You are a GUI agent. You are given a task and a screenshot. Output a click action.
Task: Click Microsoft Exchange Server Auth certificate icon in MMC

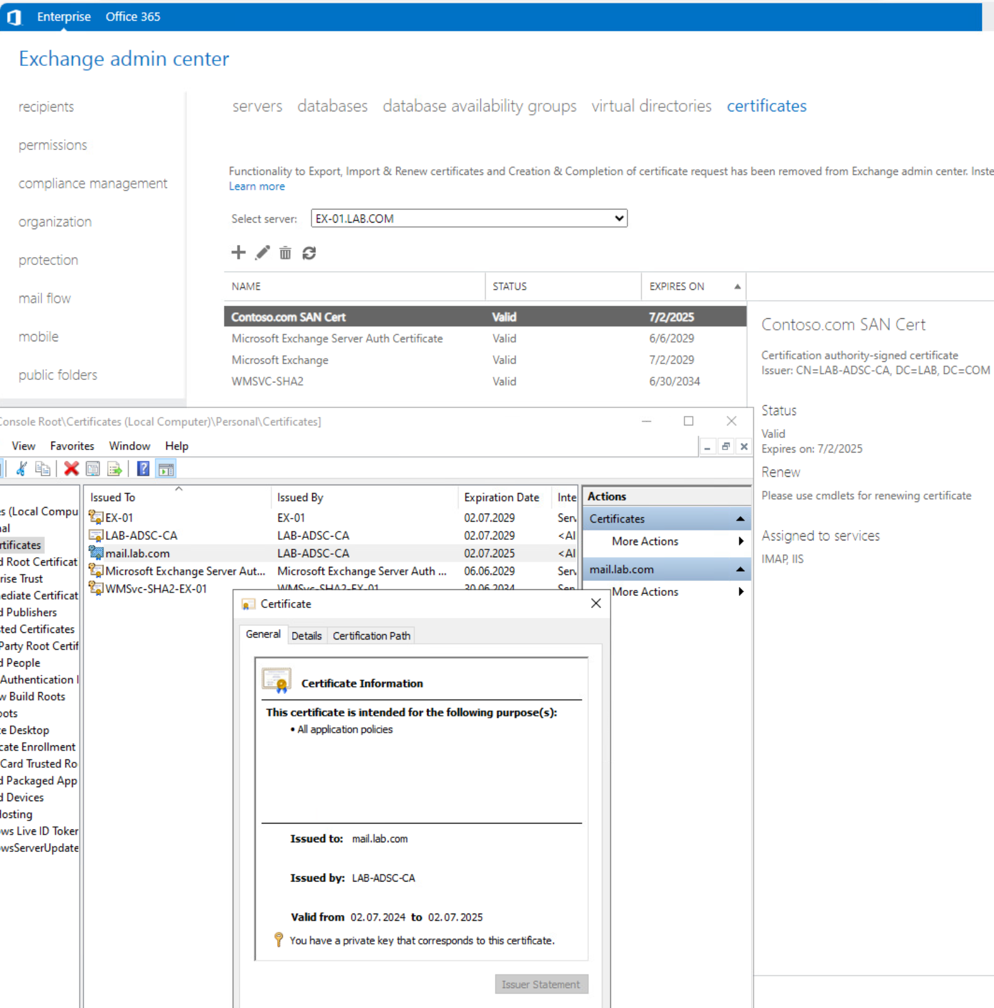point(96,571)
